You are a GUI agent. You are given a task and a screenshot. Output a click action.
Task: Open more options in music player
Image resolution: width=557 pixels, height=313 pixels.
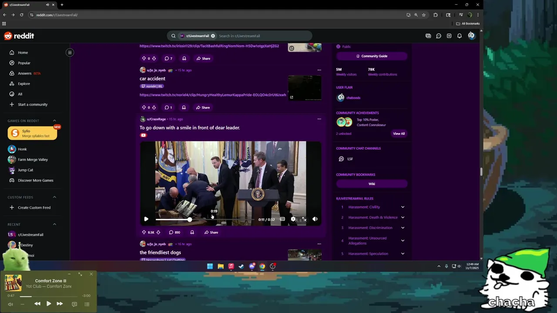22,304
